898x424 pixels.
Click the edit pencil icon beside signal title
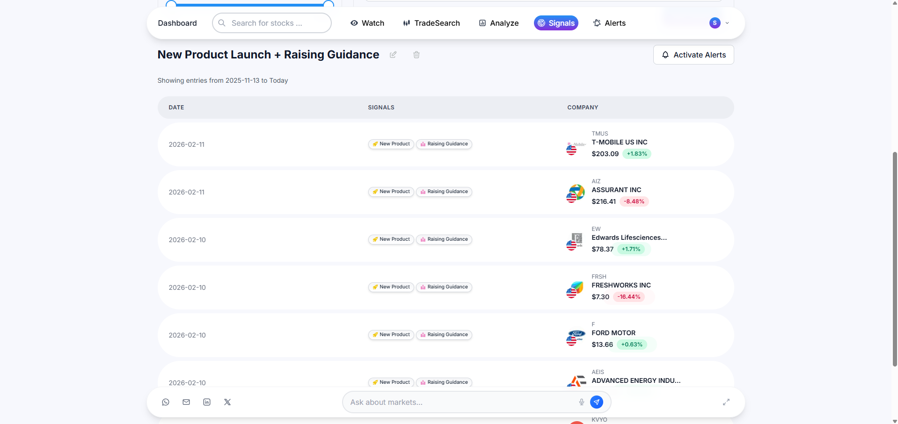(x=393, y=55)
